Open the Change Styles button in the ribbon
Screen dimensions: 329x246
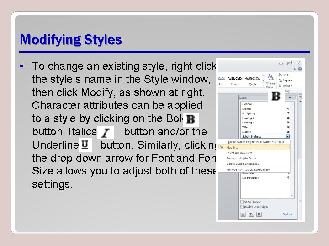[271, 81]
